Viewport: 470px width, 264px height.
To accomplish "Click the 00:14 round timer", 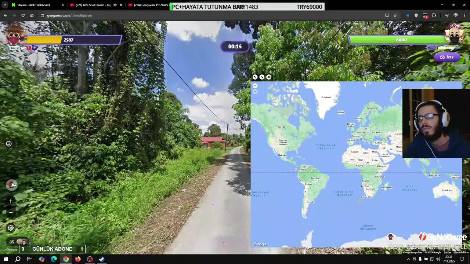I will [235, 47].
